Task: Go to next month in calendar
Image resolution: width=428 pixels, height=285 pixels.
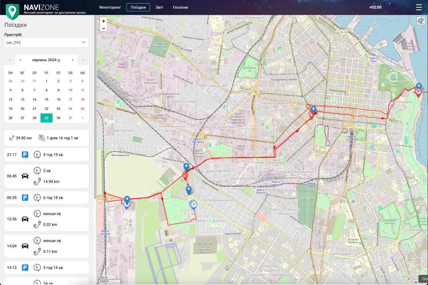Action: click(x=72, y=60)
